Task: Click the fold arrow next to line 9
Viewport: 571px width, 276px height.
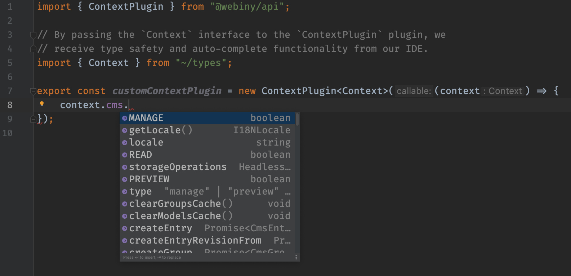Action: tap(33, 119)
